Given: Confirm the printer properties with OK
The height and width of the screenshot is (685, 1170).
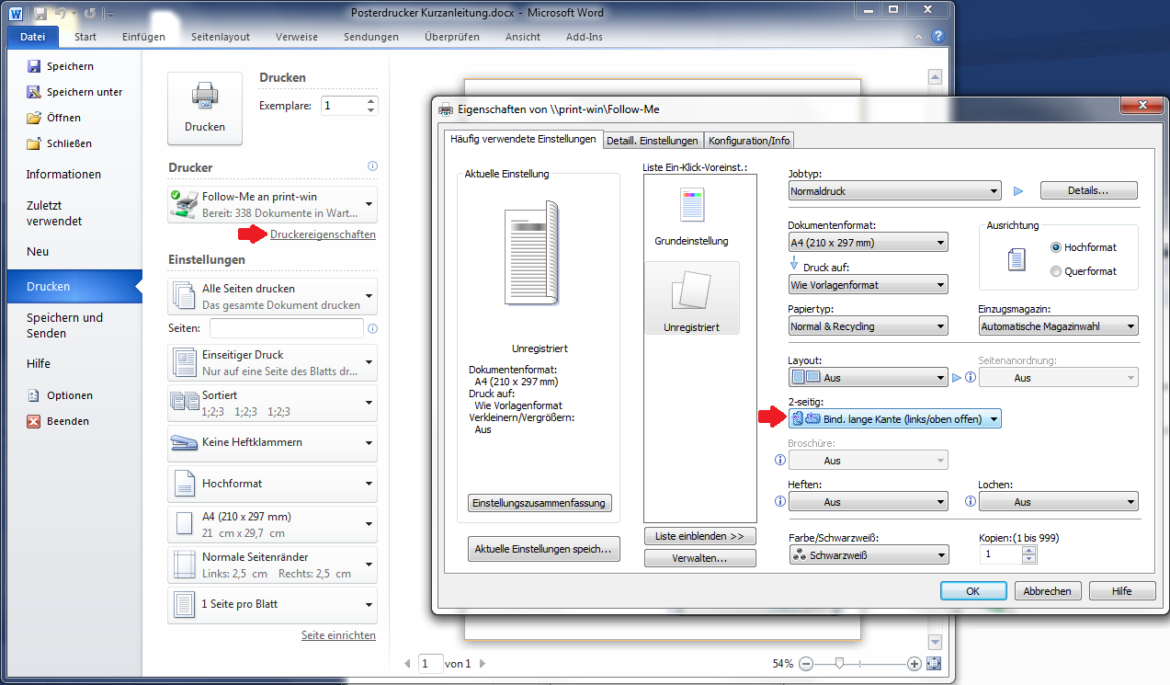Looking at the screenshot, I should 973,591.
